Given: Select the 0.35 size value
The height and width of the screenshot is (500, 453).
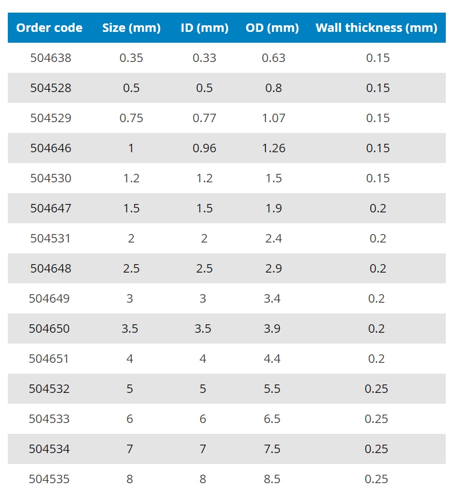Looking at the screenshot, I should pyautogui.click(x=131, y=58).
